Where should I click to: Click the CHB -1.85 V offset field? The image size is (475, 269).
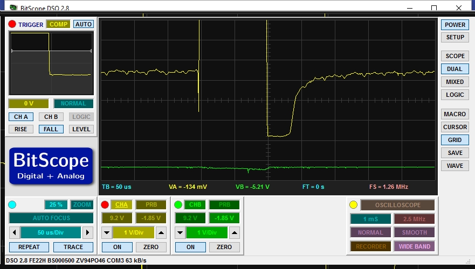[x=224, y=218]
